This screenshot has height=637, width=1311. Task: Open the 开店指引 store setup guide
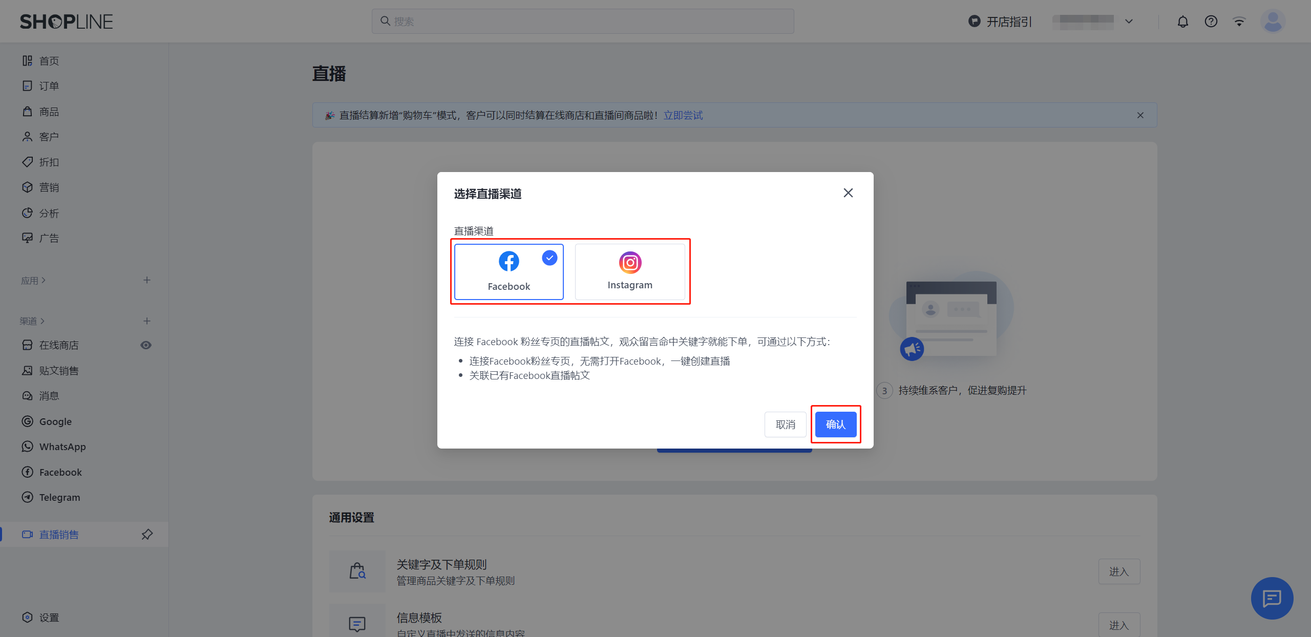click(x=1000, y=22)
